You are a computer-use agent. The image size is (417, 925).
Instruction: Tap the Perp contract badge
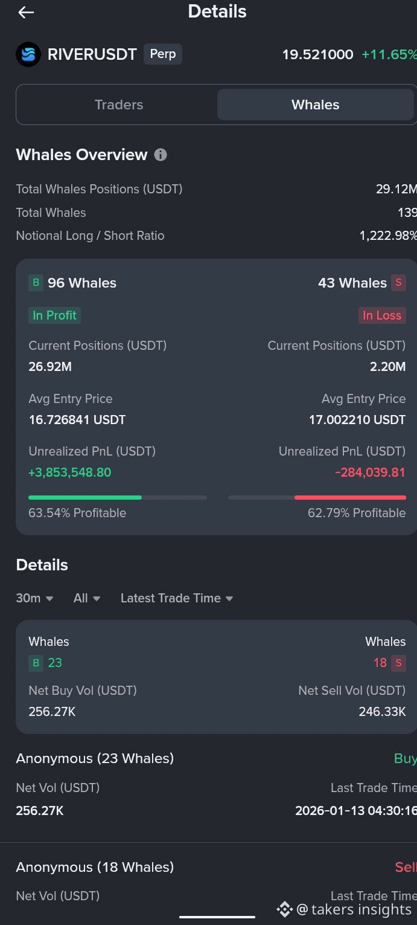tap(163, 54)
